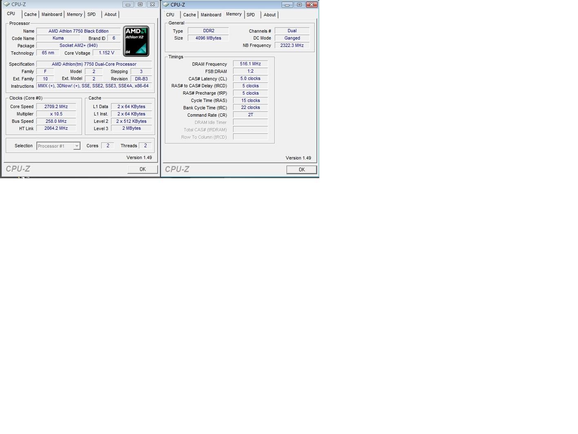The image size is (578, 434).
Task: Click the memory Size value 4096 MBytes
Action: (x=209, y=38)
